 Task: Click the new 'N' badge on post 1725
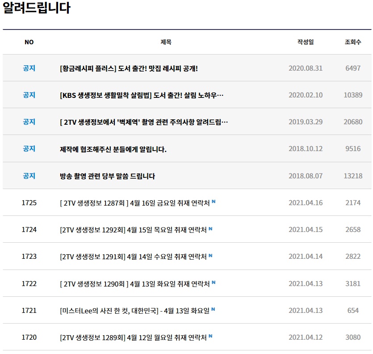tap(214, 202)
